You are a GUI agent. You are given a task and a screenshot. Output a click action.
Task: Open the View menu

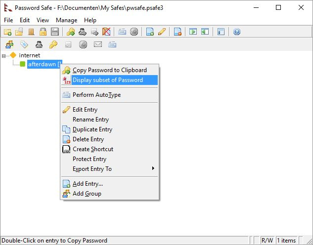pos(43,20)
